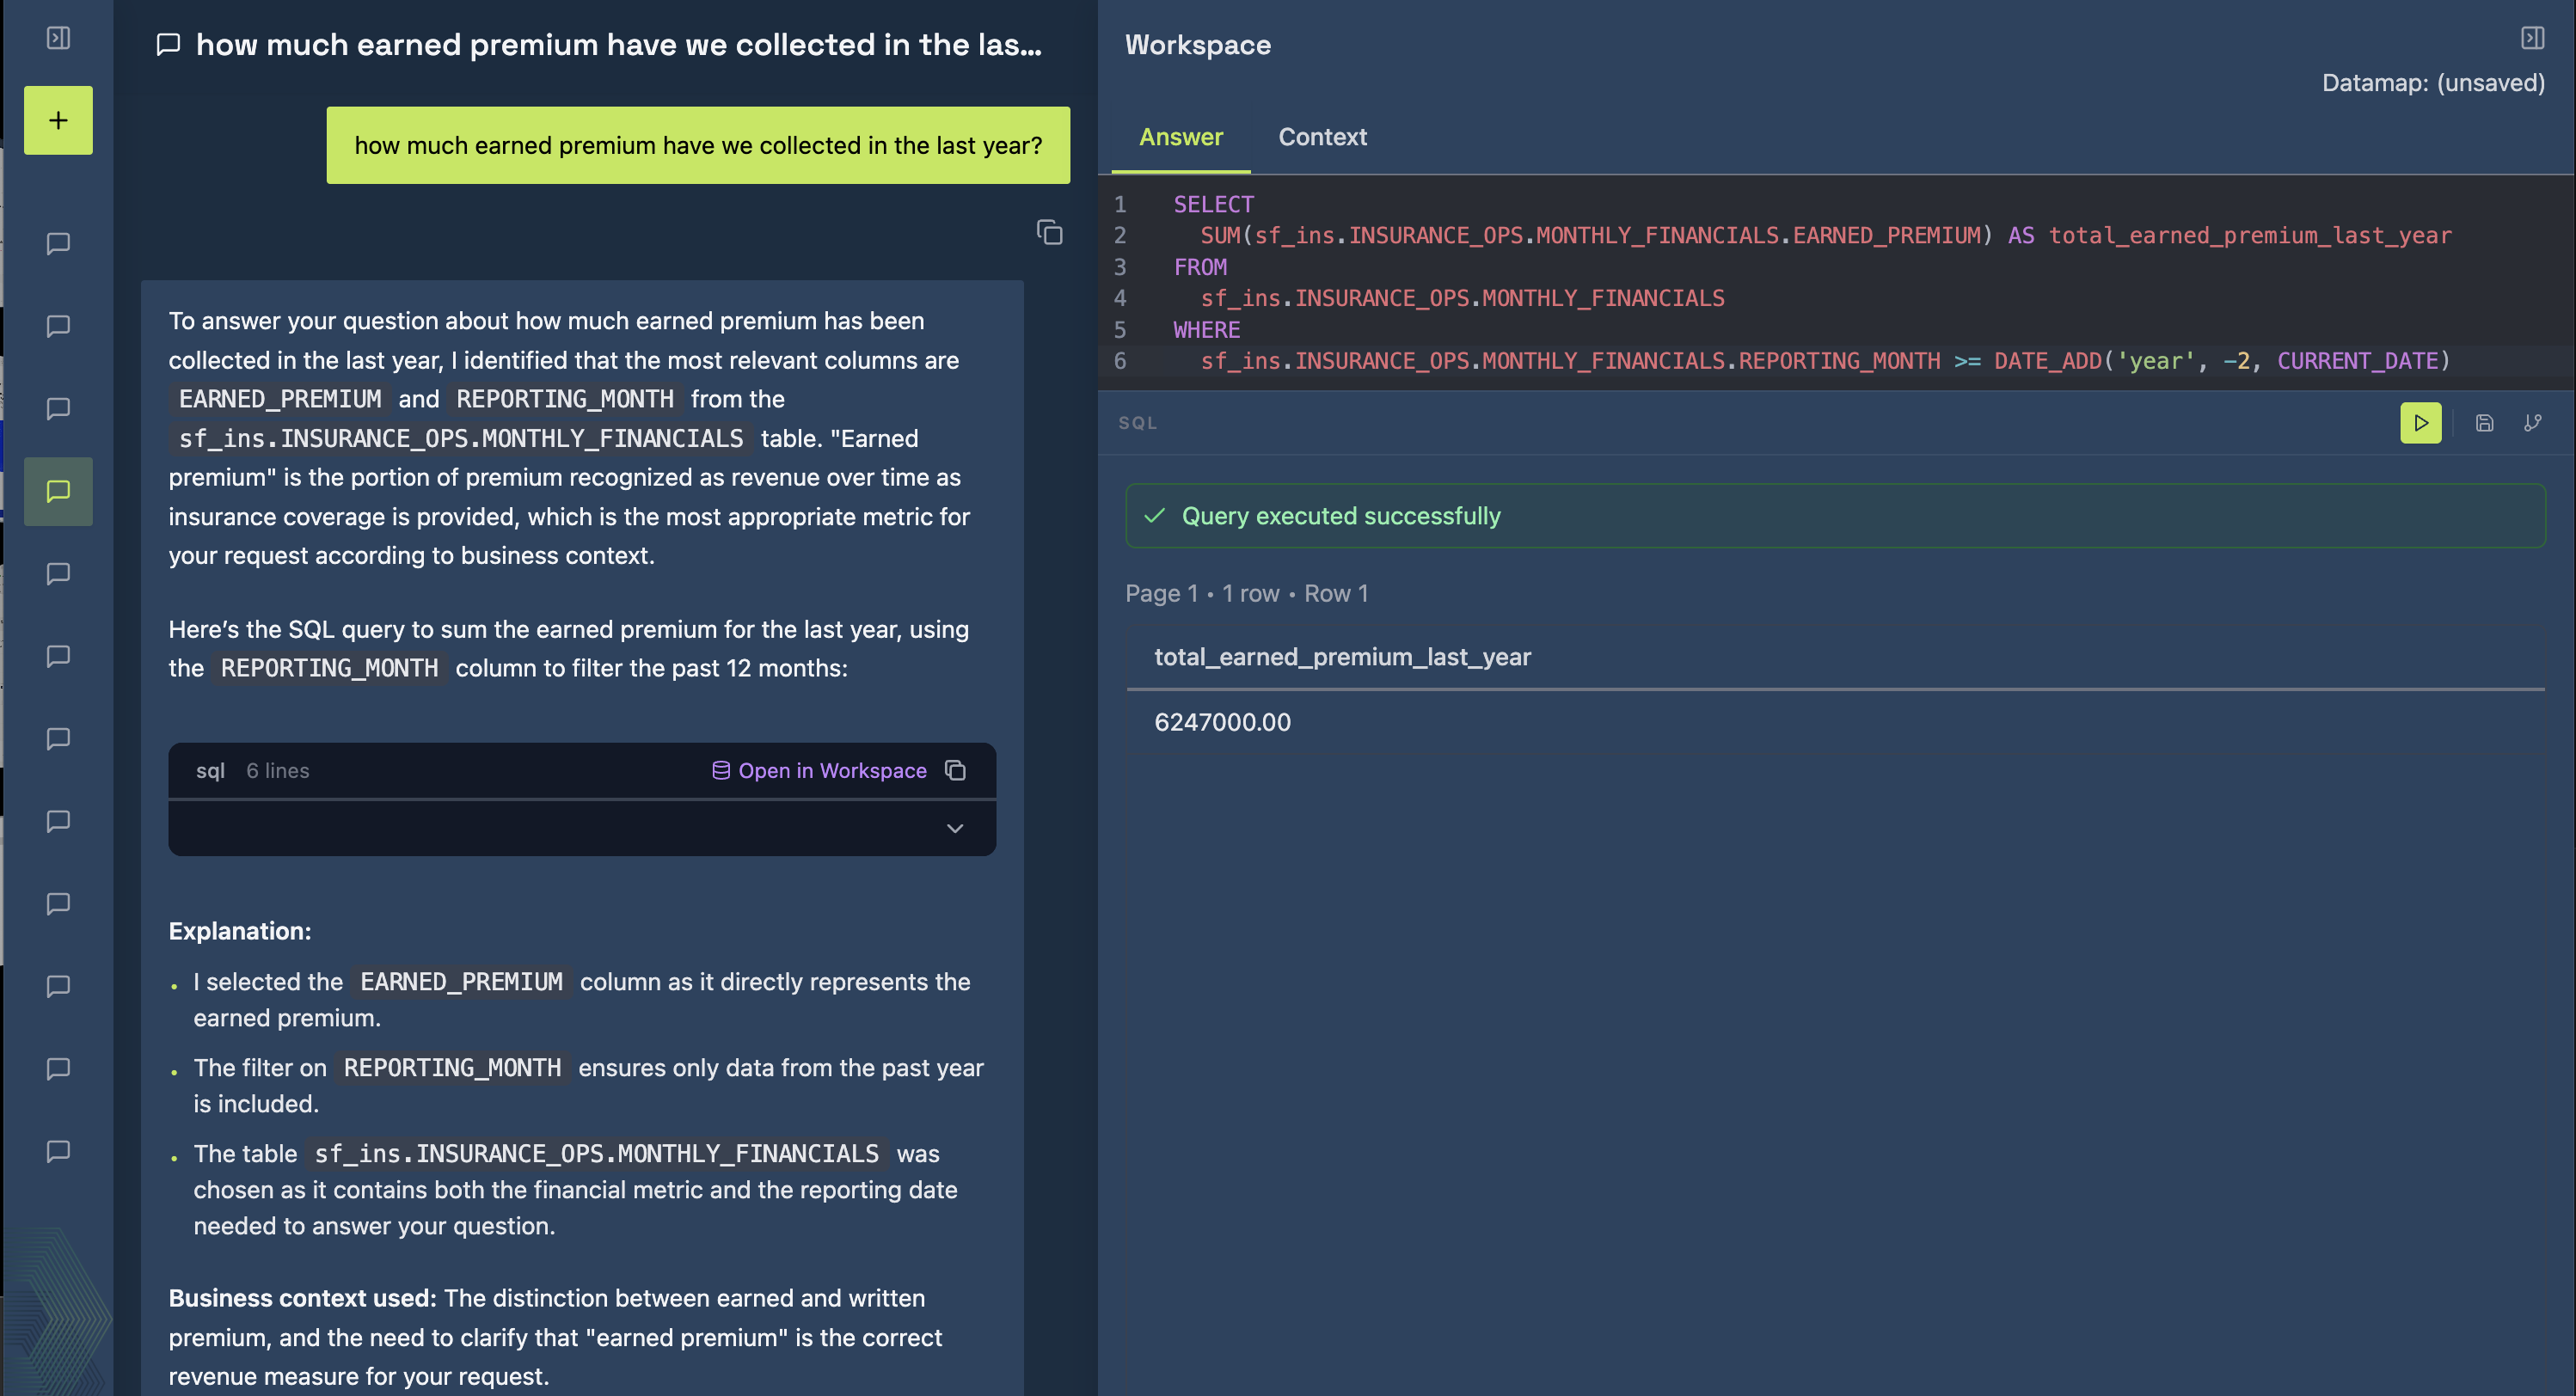Copy the sql code block contents
Viewport: 2576px width, 1396px height.
click(955, 770)
